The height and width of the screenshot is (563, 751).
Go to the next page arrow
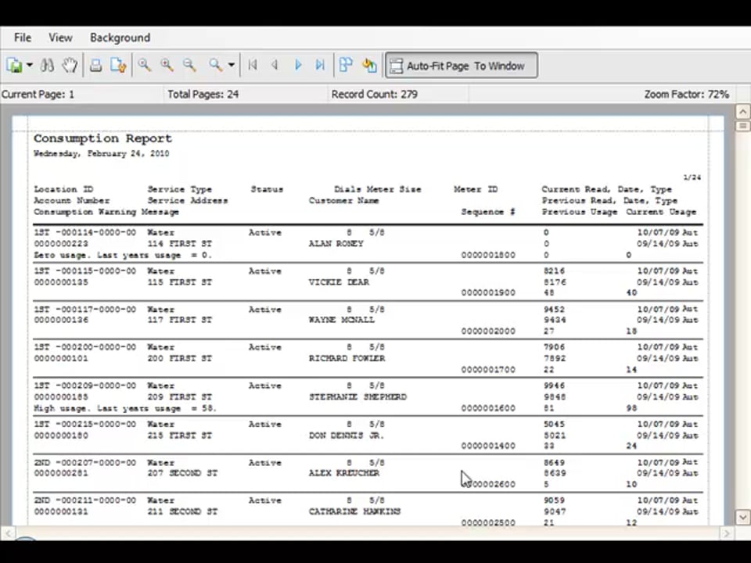(x=298, y=66)
